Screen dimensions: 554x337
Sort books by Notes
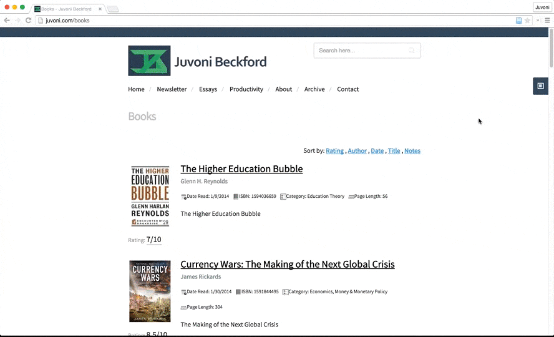tap(412, 151)
